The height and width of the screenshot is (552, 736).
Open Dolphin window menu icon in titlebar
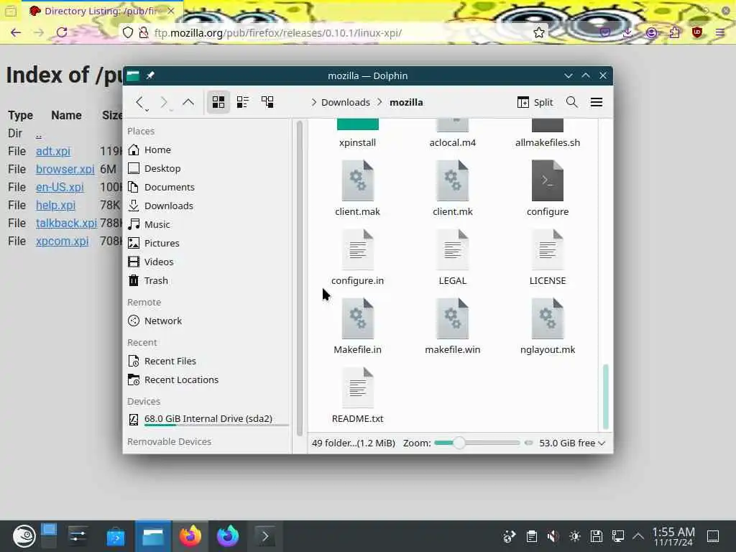[133, 75]
